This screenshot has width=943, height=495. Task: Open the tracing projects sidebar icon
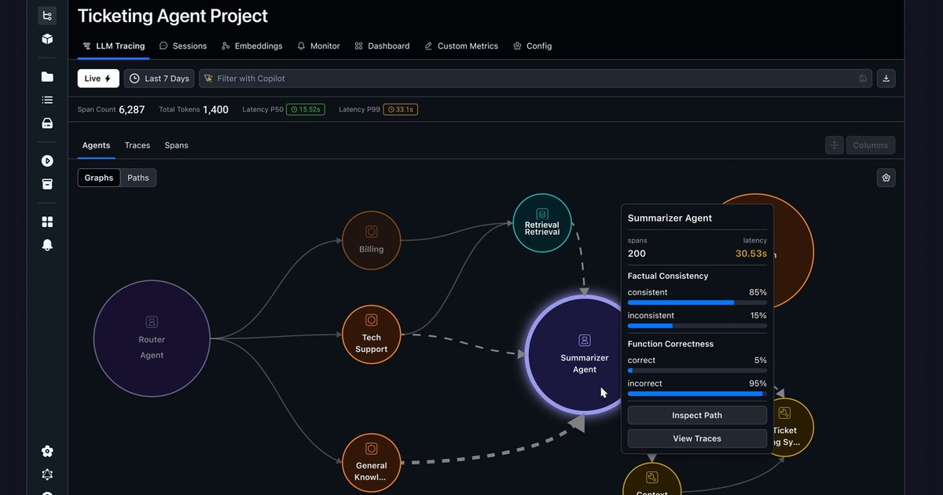47,16
